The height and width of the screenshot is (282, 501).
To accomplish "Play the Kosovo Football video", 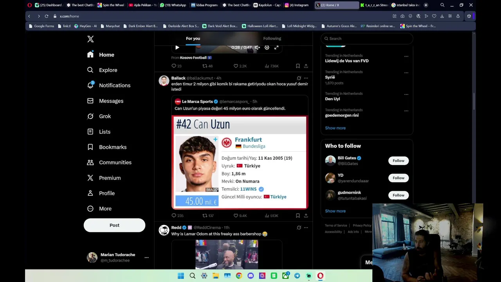I will point(177,47).
